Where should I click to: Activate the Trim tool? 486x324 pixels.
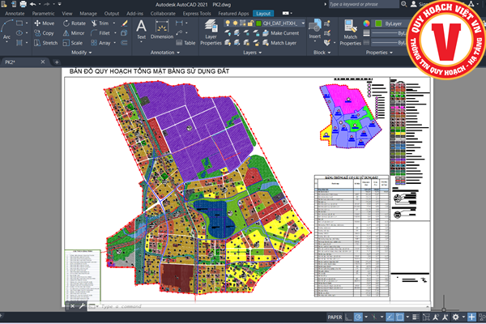[x=103, y=23]
